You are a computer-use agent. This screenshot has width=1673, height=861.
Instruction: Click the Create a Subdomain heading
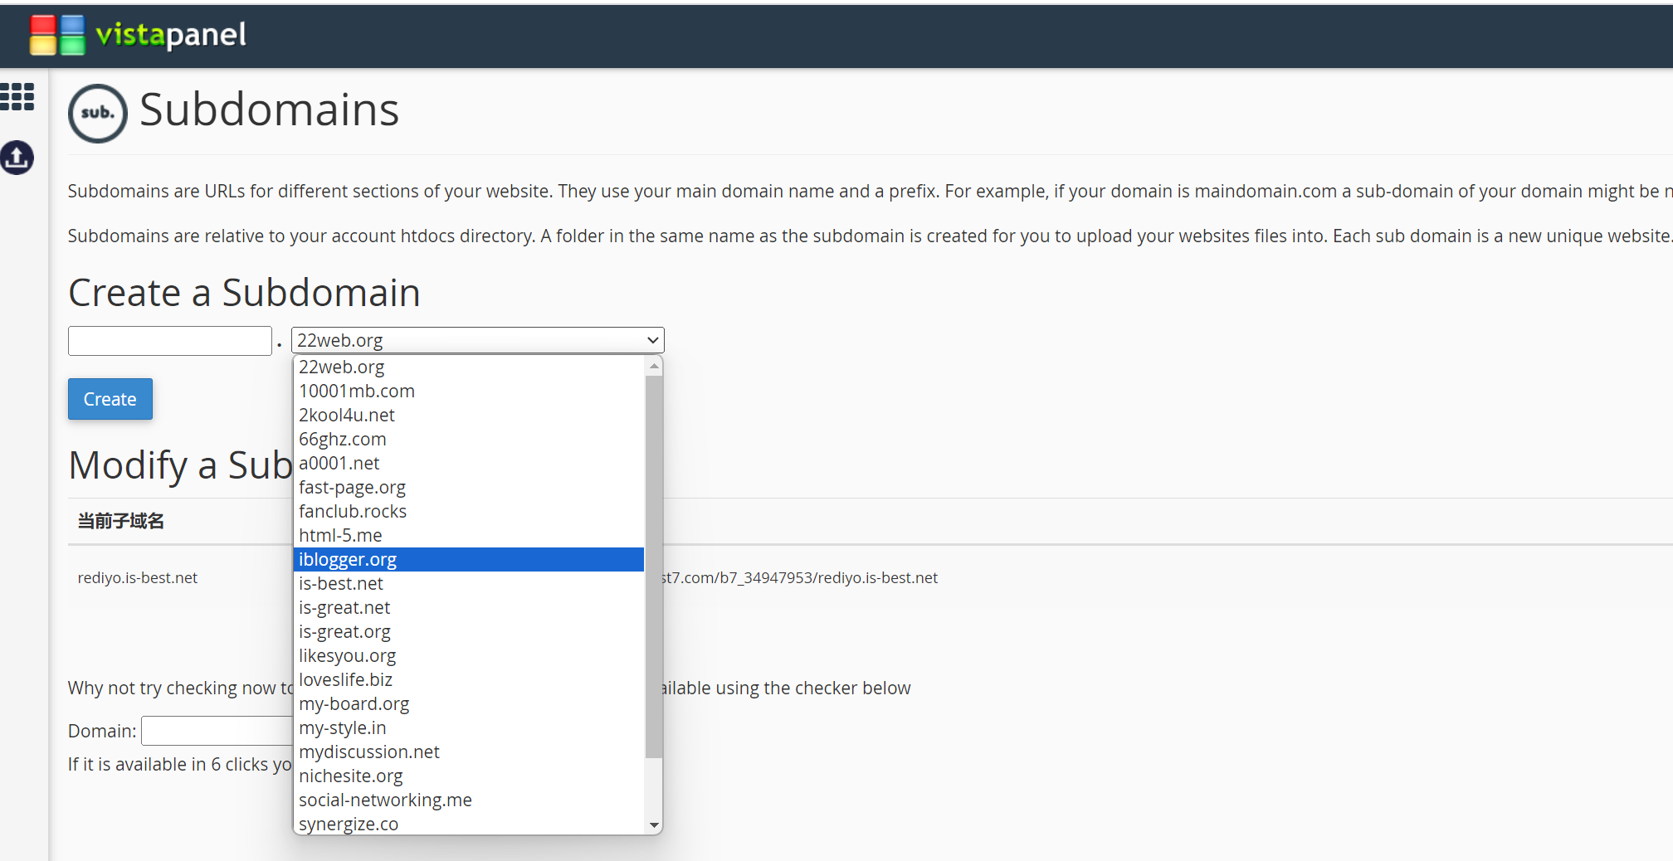point(244,293)
